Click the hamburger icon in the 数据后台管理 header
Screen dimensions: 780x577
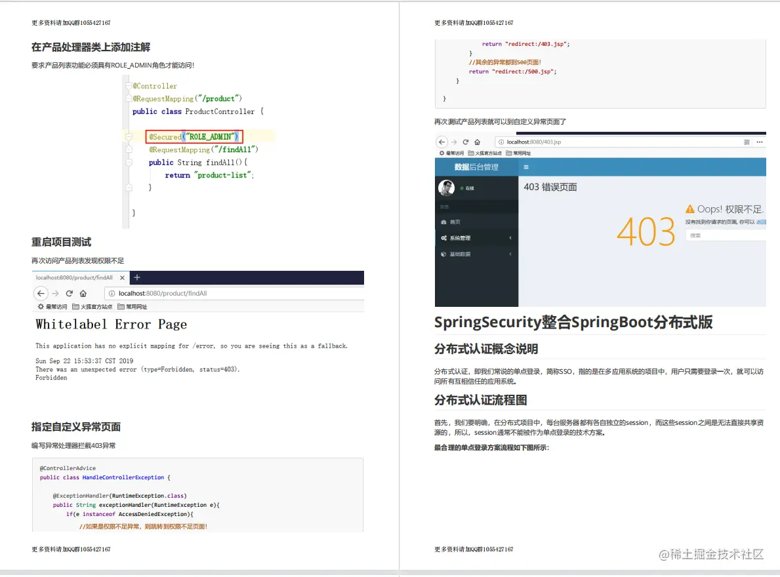(x=526, y=167)
